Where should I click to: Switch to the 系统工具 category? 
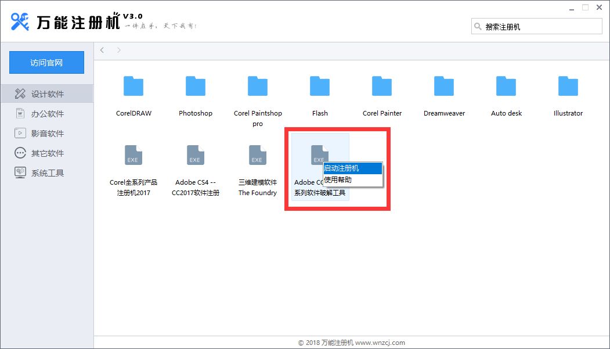point(47,172)
